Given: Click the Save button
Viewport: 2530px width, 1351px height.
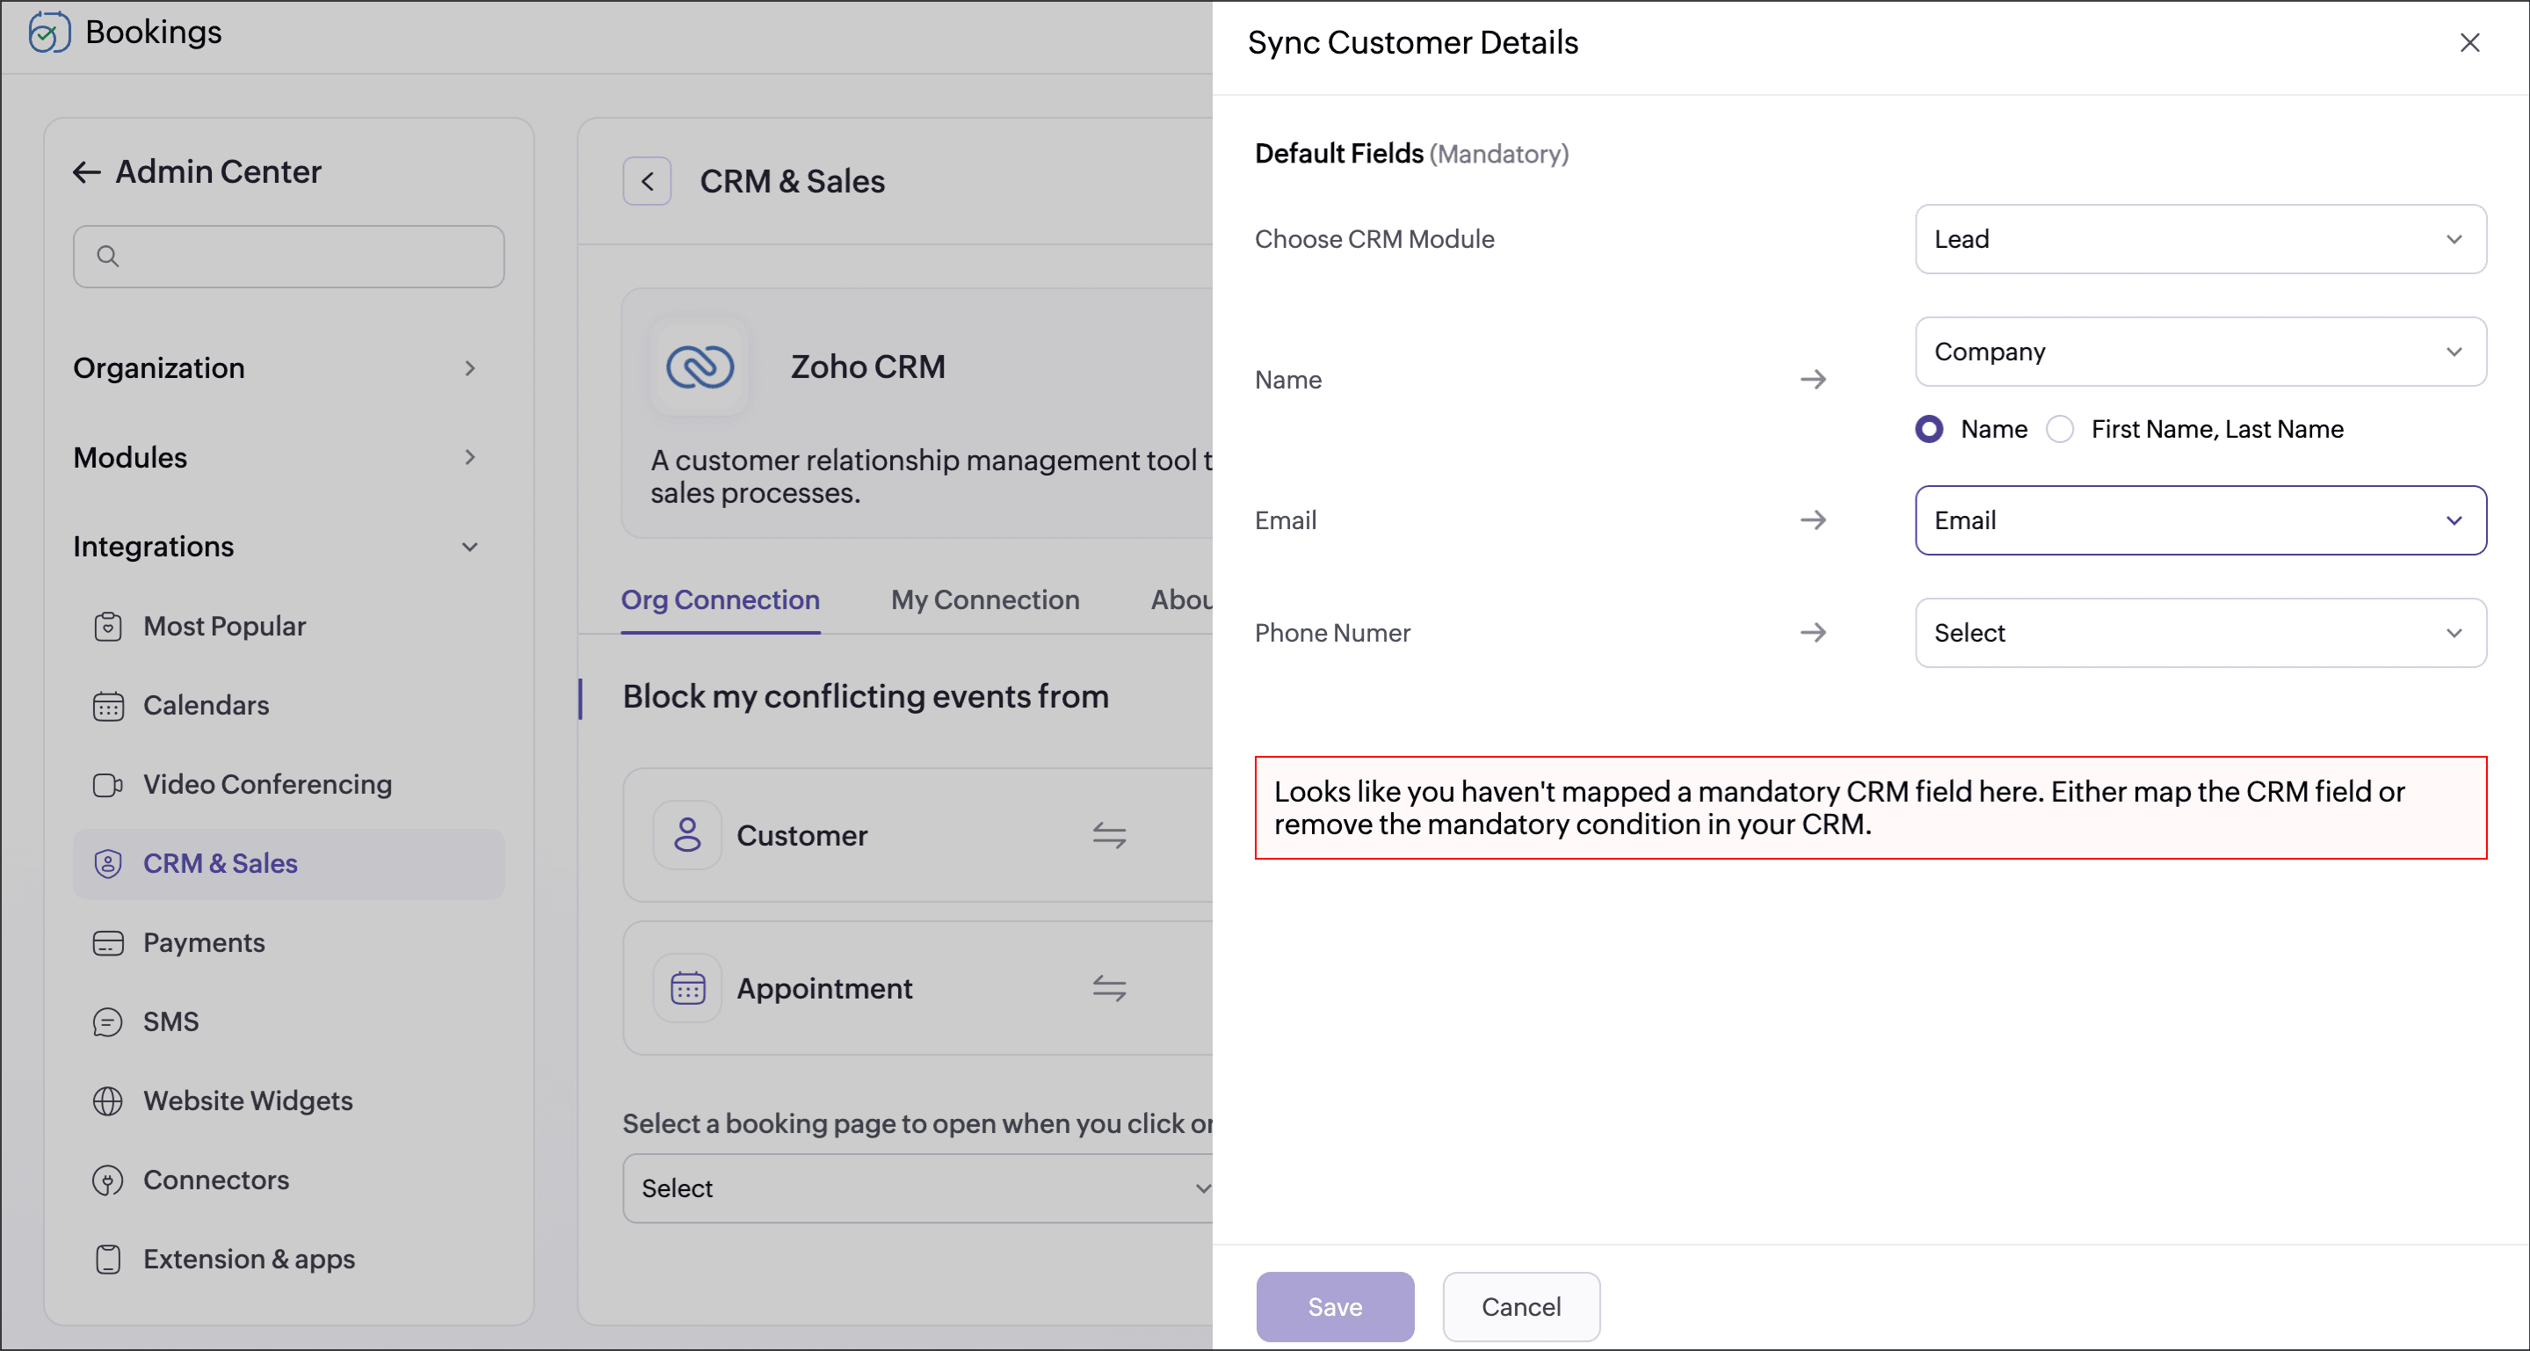Looking at the screenshot, I should (1335, 1307).
